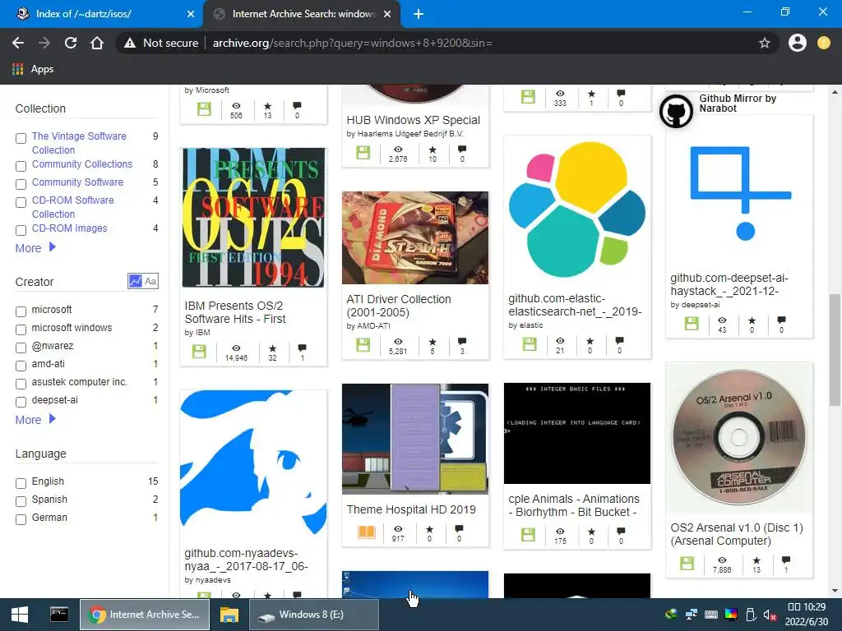Click the page vertical scrollbar thumb

click(835, 350)
